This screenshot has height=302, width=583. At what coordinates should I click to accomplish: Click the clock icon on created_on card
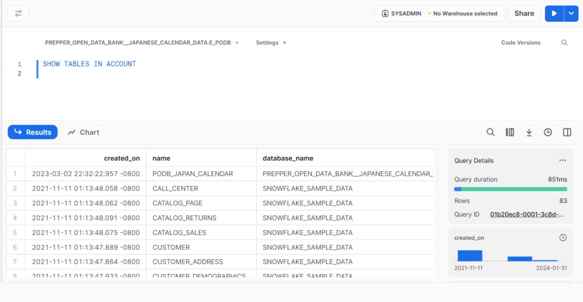[563, 238]
